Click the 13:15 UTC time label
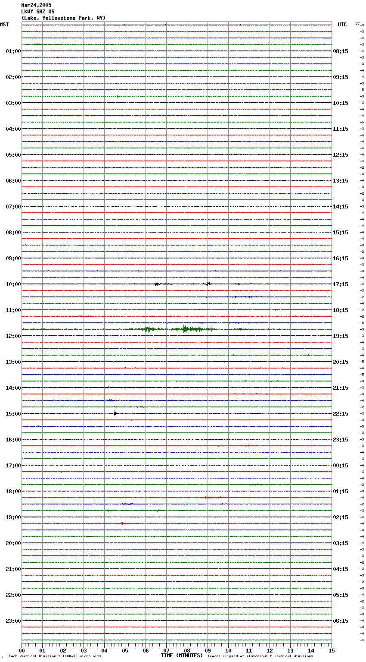 click(x=341, y=181)
